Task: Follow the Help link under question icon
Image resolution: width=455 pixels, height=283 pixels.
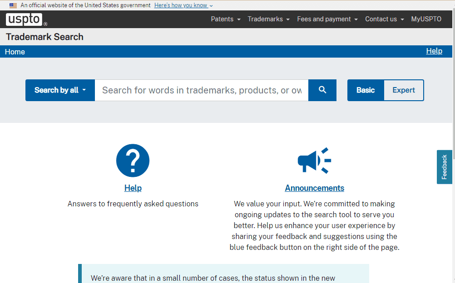Action: (133, 188)
